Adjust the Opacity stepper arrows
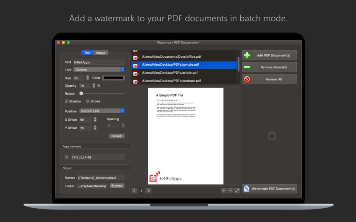356x222 pixels. pyautogui.click(x=94, y=86)
